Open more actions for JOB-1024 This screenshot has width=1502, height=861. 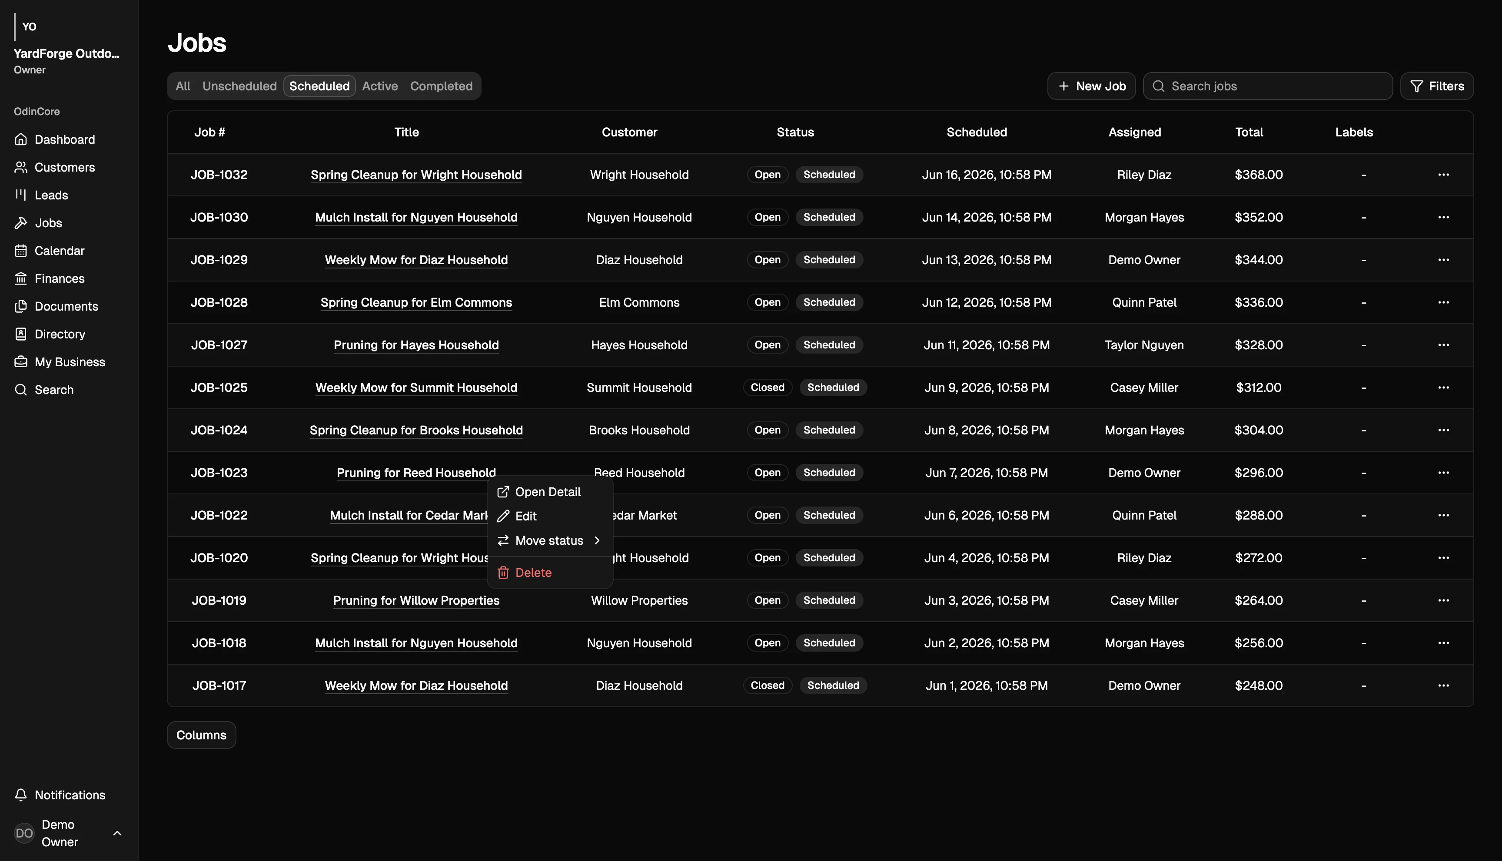(1443, 430)
